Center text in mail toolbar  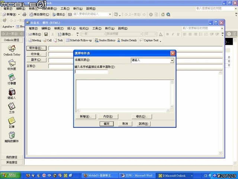pyautogui.click(x=190, y=34)
